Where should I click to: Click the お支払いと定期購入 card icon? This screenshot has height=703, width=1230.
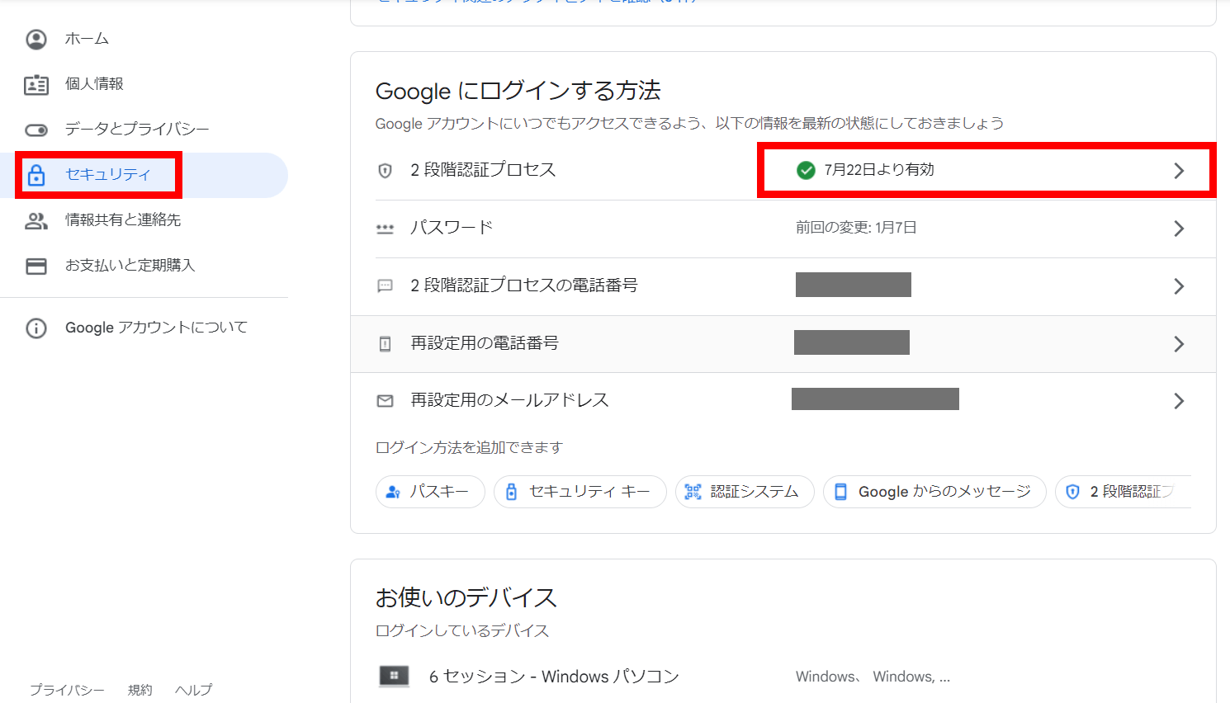coord(36,266)
